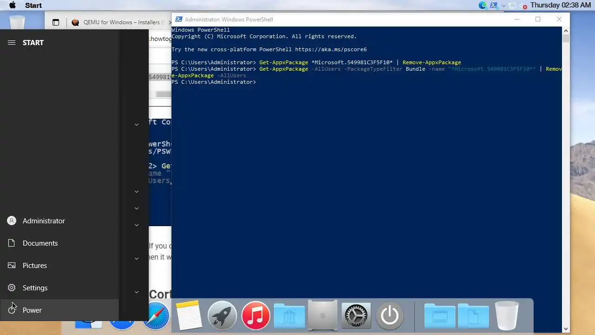Click the QEMU tab favicon
595x335 pixels.
(x=75, y=22)
